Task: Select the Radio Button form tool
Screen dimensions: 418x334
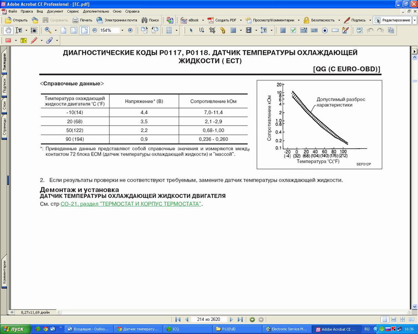Action: tap(324, 30)
